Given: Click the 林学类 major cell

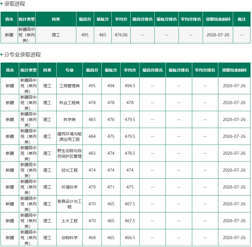Looking at the screenshot, I should point(69,120).
